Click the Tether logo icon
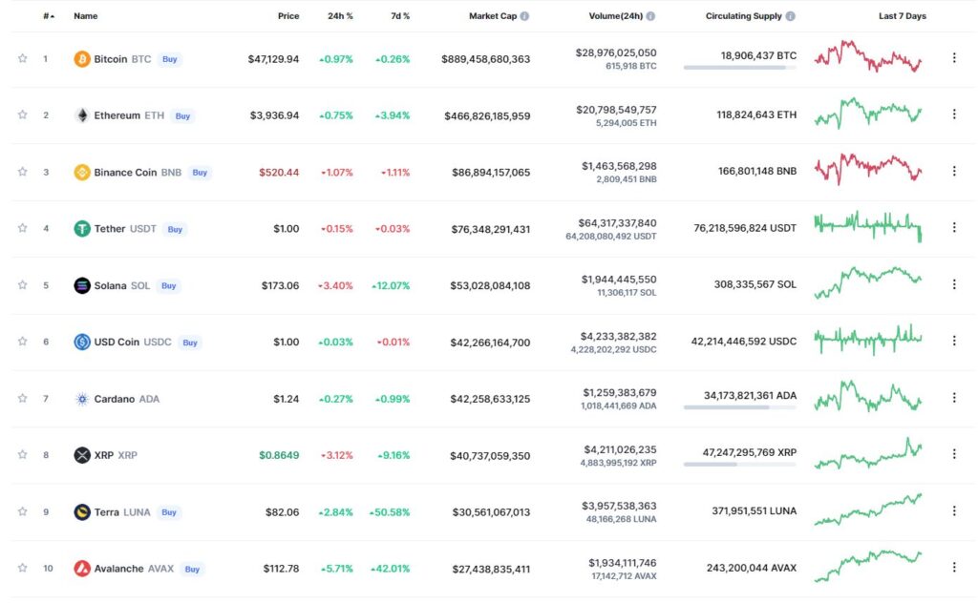This screenshot has height=603, width=978. [x=82, y=229]
